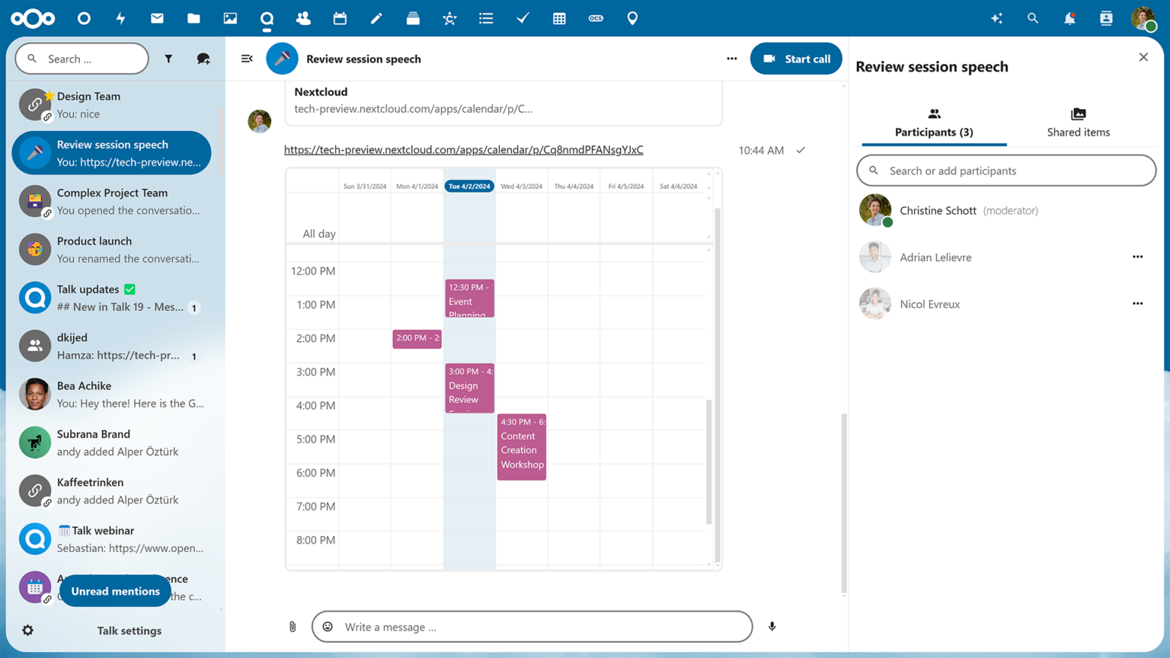Open the Contacts app icon

303,18
